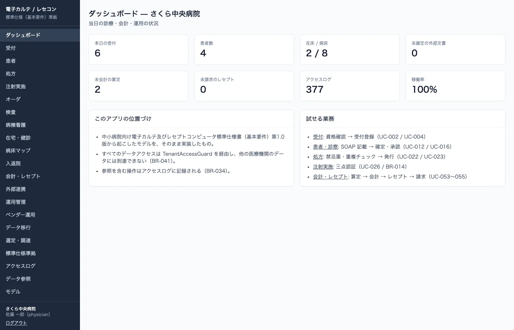Go to アクセスログ in the sidebar
The image size is (514, 330).
(40, 266)
